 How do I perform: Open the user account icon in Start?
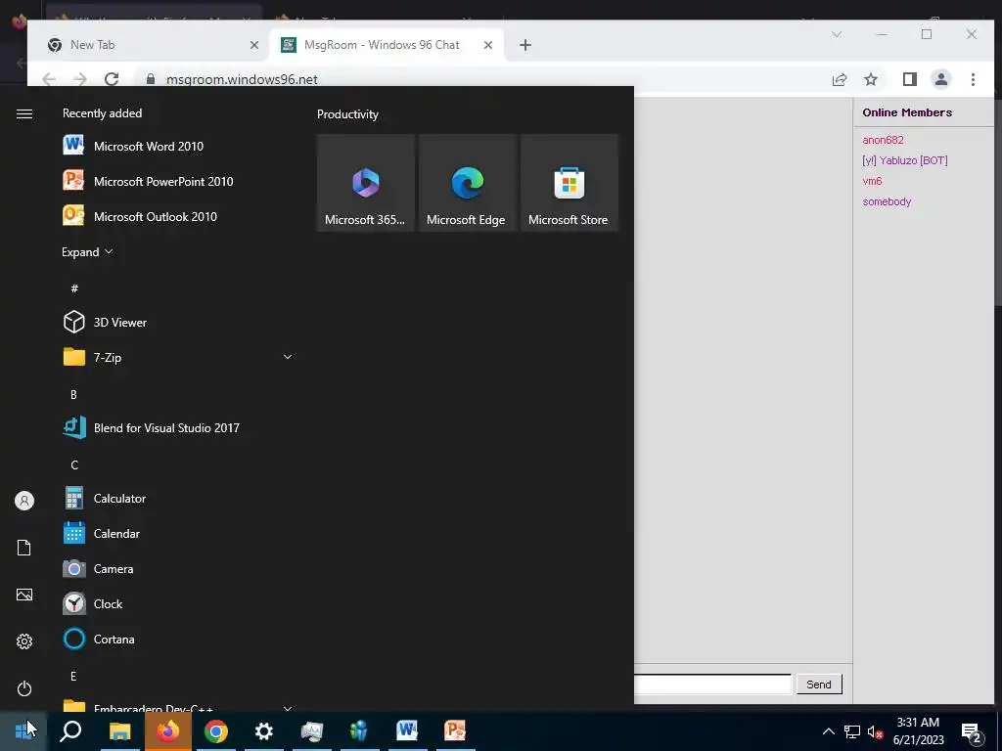(24, 501)
